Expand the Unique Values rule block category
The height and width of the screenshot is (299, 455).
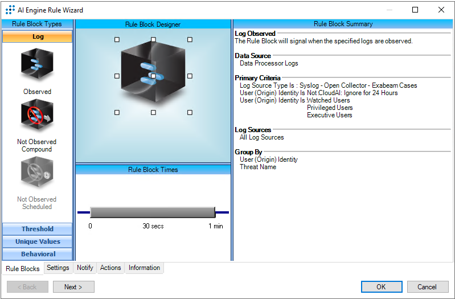38,241
